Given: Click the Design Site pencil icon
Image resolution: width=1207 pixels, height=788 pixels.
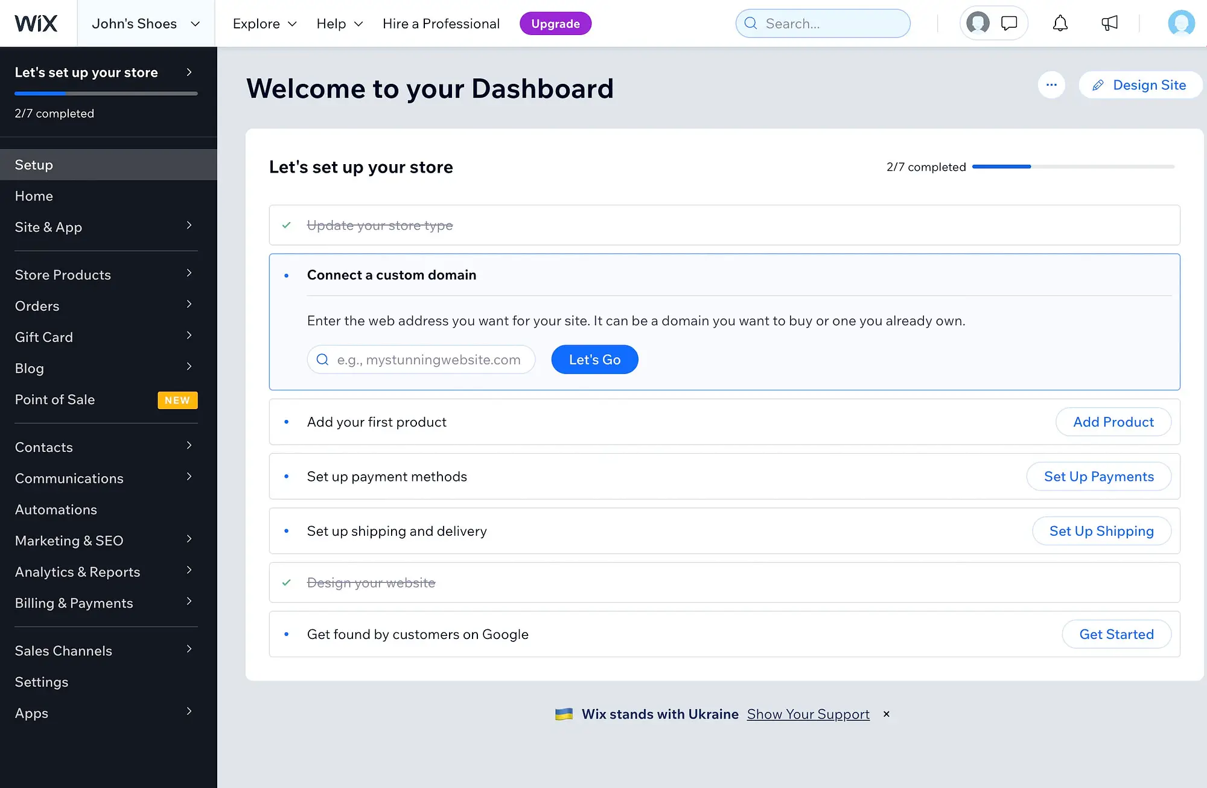Looking at the screenshot, I should [x=1098, y=84].
